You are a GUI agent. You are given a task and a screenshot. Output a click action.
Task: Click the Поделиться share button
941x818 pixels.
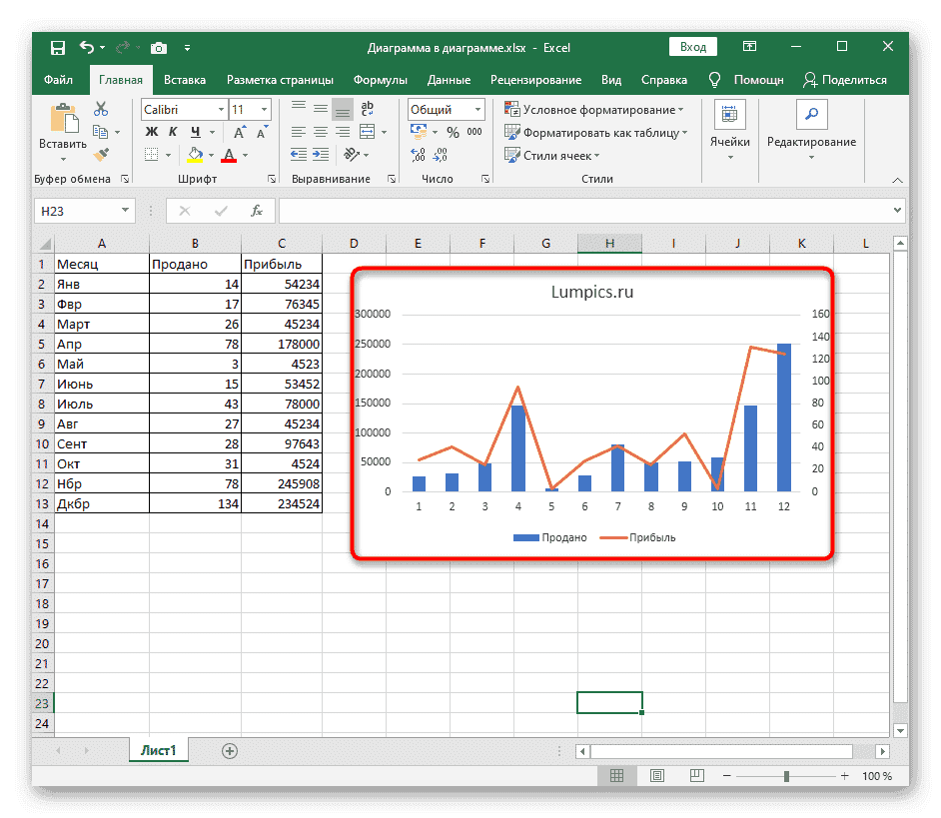click(x=843, y=80)
